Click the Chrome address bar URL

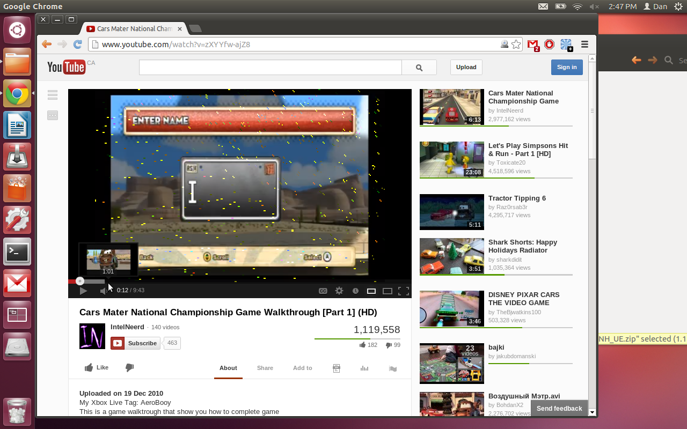point(176,45)
